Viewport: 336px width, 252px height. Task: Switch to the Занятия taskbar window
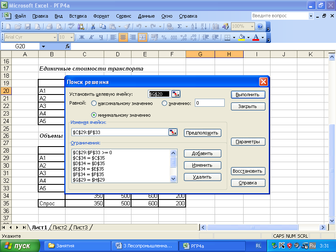point(77,246)
